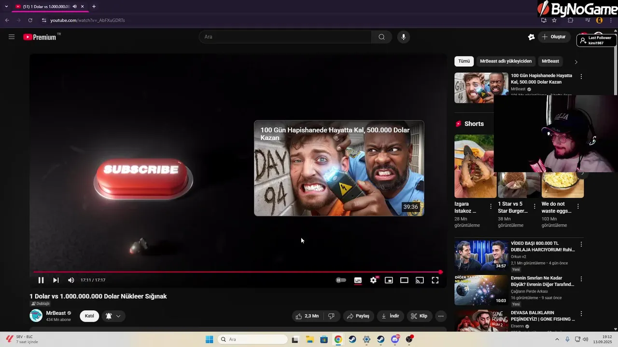Image resolution: width=618 pixels, height=347 pixels.
Task: Open MrBeast channel avatar
Action: (x=36, y=316)
